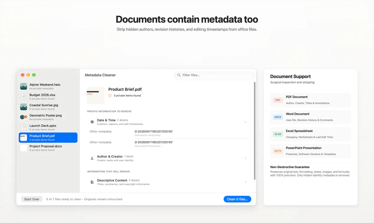Click the '3 private items found' text in the header
The image size is (374, 223).
click(x=127, y=96)
